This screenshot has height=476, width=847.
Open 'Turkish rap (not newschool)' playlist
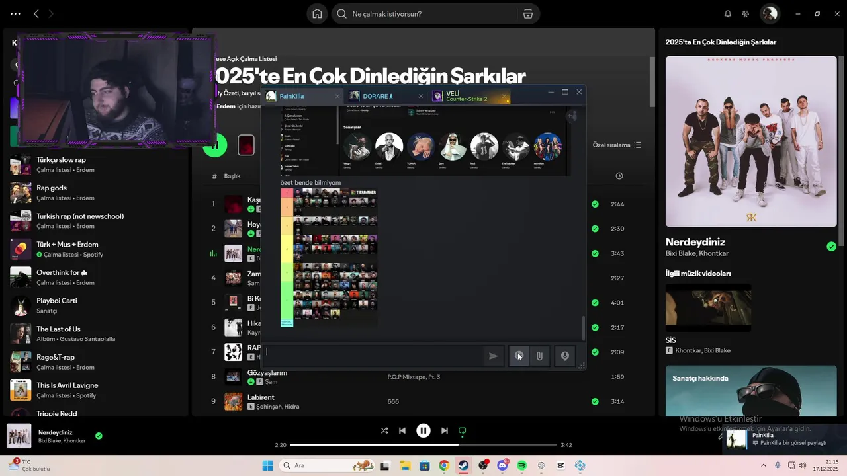click(97, 221)
